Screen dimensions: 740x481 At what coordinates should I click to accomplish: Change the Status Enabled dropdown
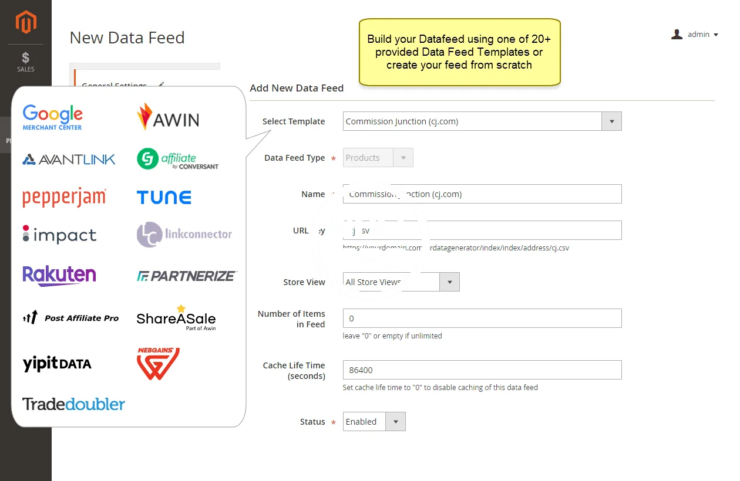click(x=374, y=422)
